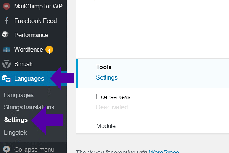Click the orange Wordfence notification badge
The image size is (229, 153).
click(49, 50)
